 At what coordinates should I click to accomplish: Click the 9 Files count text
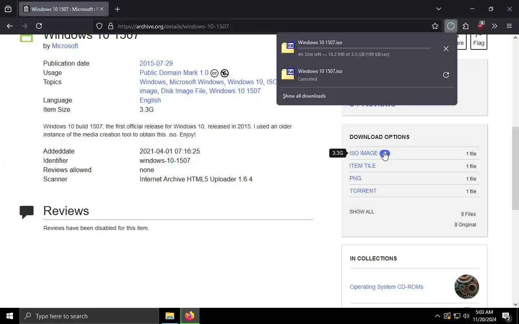(468, 214)
